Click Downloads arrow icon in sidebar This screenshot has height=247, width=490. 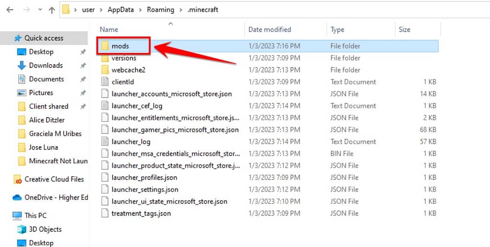22,65
